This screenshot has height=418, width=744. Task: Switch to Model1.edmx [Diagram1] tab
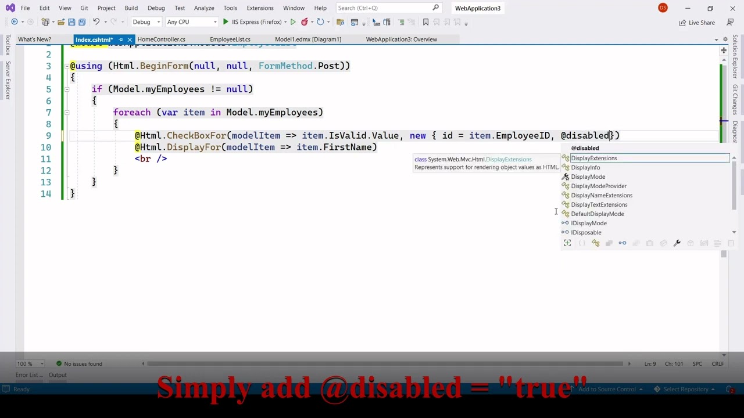click(308, 39)
